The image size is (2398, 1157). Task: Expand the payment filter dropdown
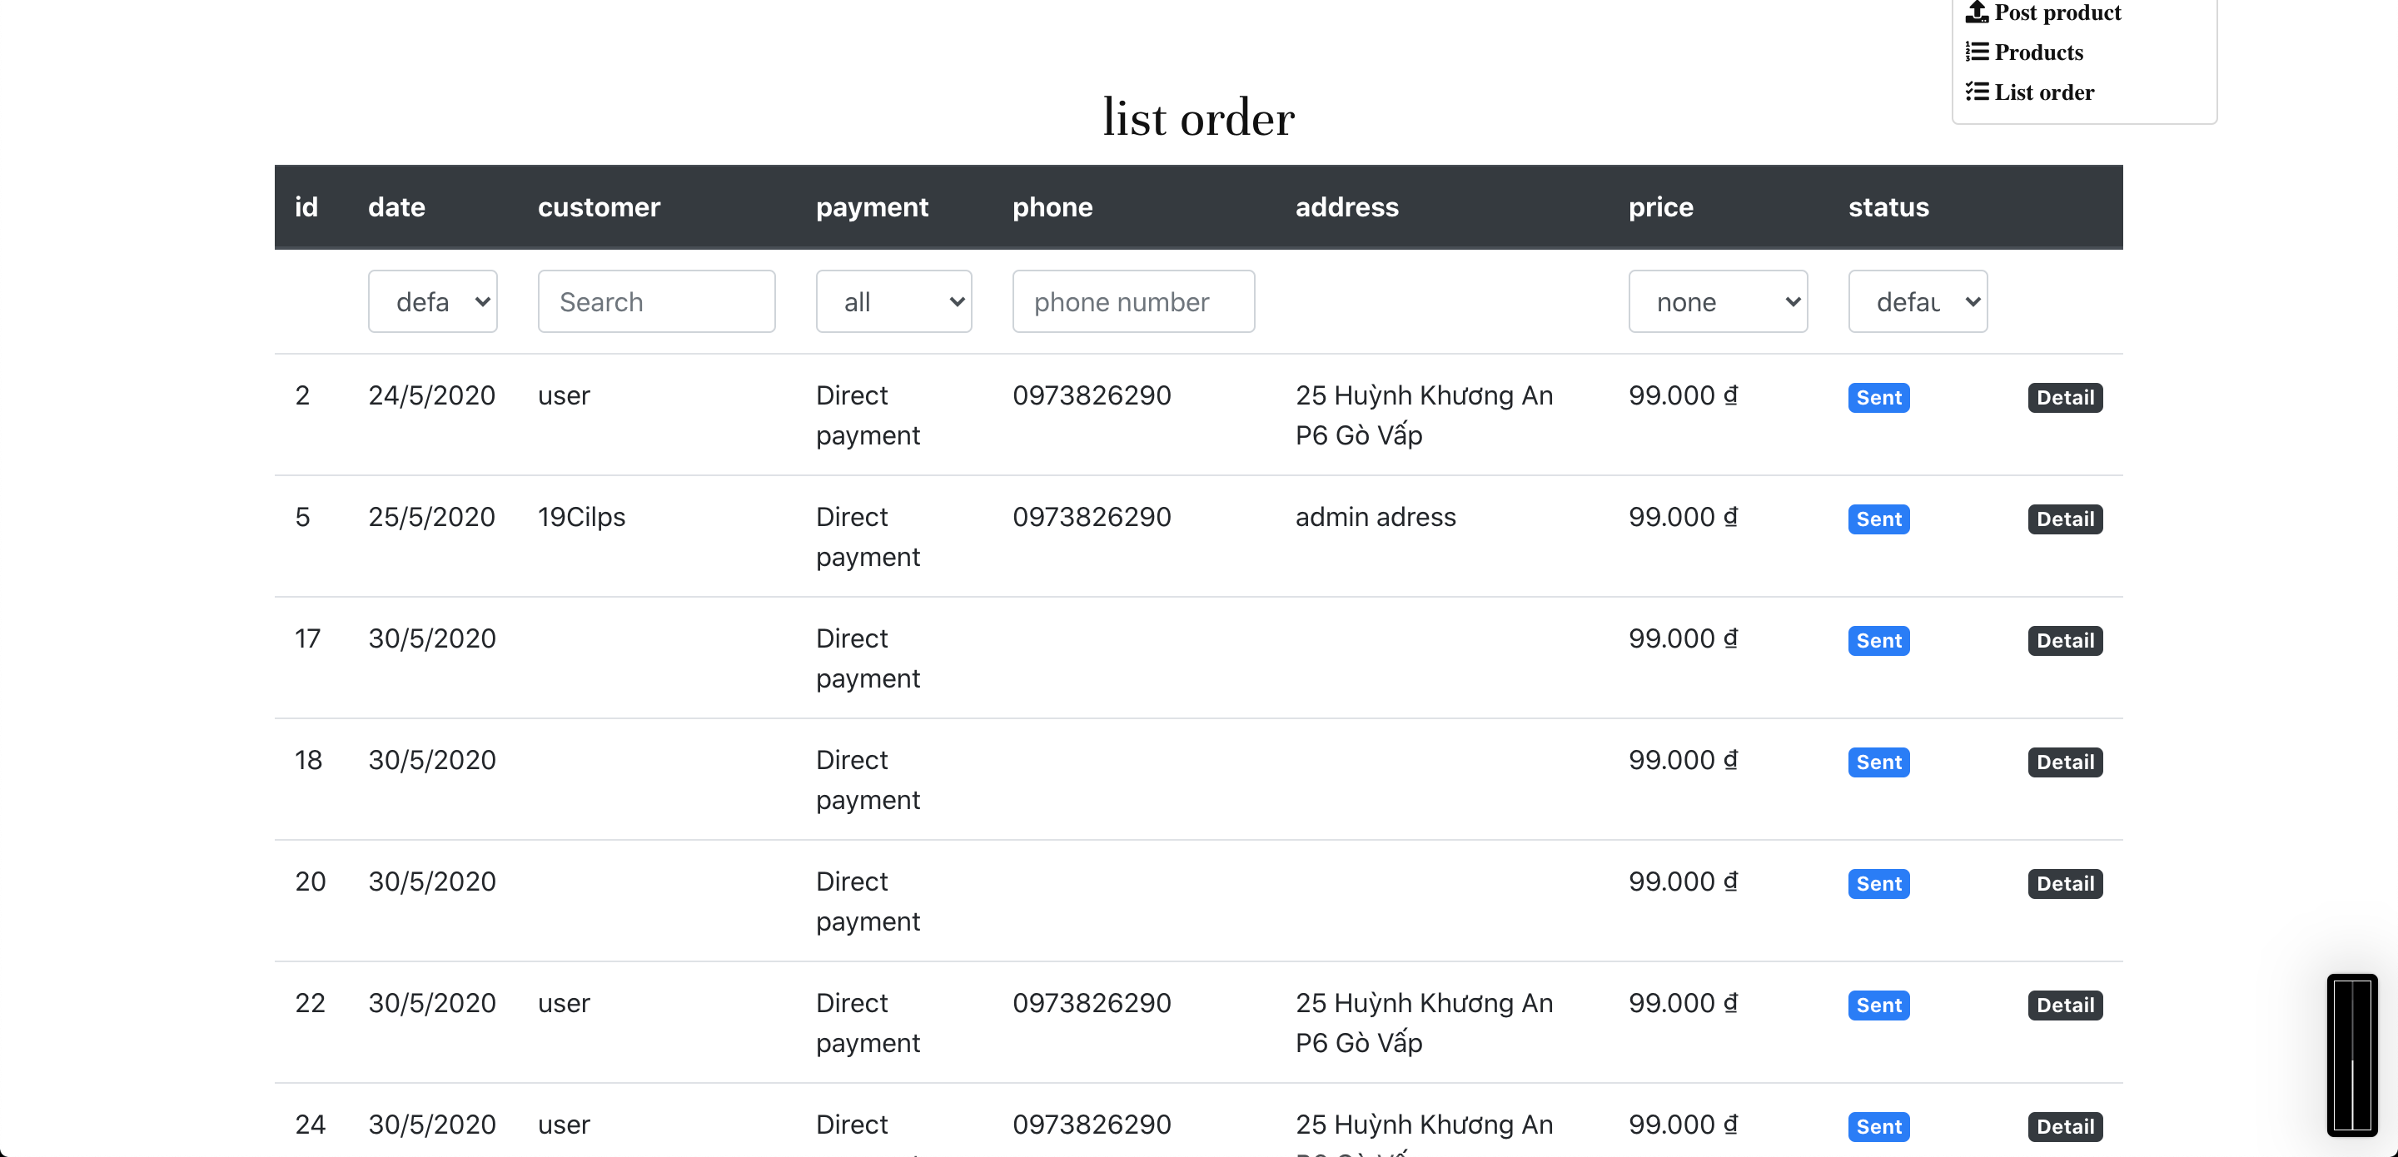pyautogui.click(x=894, y=300)
